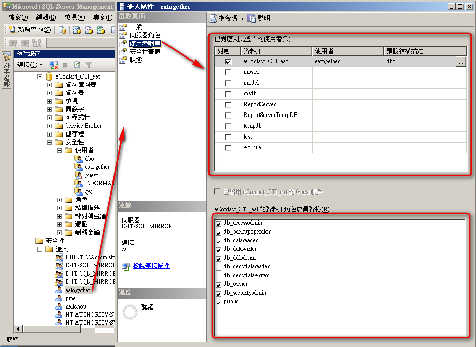
Task: Click the 物件總管 vertical side tab
Action: click(7, 70)
